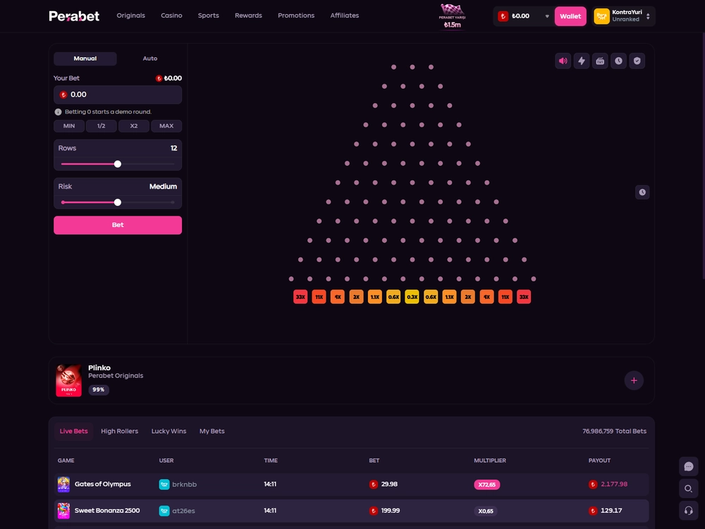Open the Affiliates page
The image size is (705, 529).
click(x=345, y=16)
